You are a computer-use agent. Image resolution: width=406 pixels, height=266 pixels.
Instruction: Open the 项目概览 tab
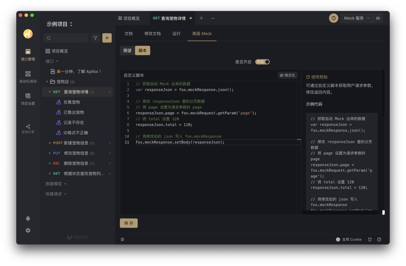(132, 18)
